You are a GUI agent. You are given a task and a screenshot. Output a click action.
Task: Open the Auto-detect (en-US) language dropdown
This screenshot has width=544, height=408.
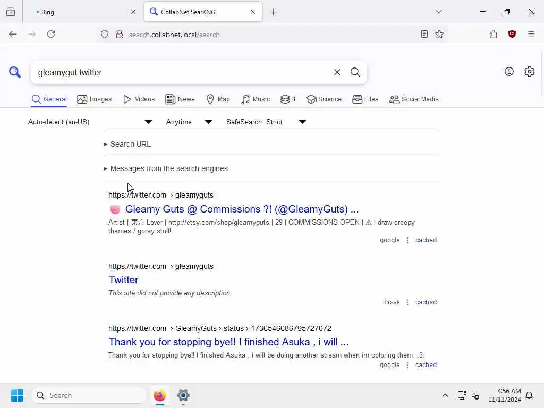[90, 122]
